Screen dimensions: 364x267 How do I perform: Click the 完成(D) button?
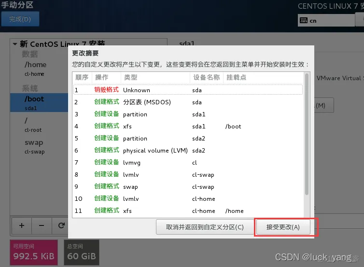point(20,19)
